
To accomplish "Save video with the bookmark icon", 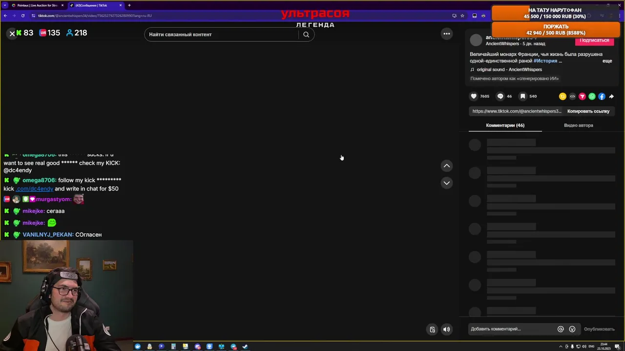I will pos(522,96).
